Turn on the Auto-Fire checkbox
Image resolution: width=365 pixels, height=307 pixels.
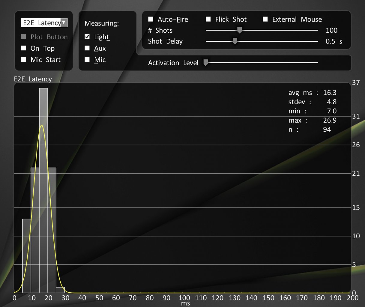pyautogui.click(x=151, y=19)
